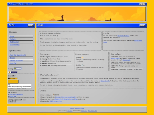Click the 'Break the PC' footer link
The width and height of the screenshot is (154, 115).
[92, 111]
